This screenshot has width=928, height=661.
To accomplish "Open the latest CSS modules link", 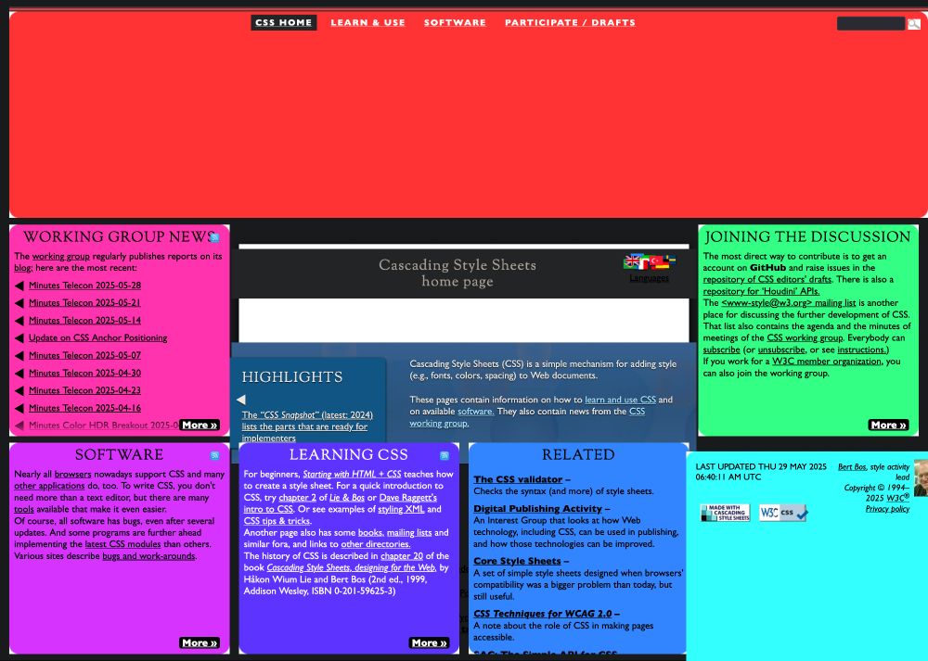I will pyautogui.click(x=122, y=544).
